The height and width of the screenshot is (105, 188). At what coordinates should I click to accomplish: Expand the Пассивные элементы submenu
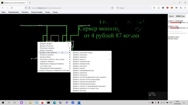54,48
